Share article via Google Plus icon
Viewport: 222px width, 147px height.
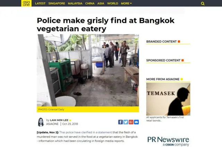tap(131, 122)
